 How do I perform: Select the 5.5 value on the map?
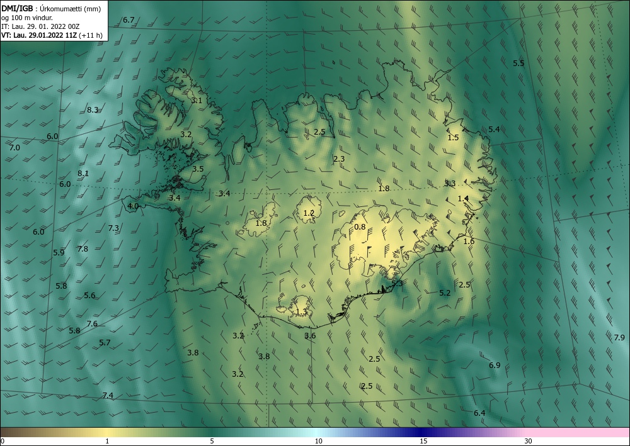pyautogui.click(x=518, y=64)
